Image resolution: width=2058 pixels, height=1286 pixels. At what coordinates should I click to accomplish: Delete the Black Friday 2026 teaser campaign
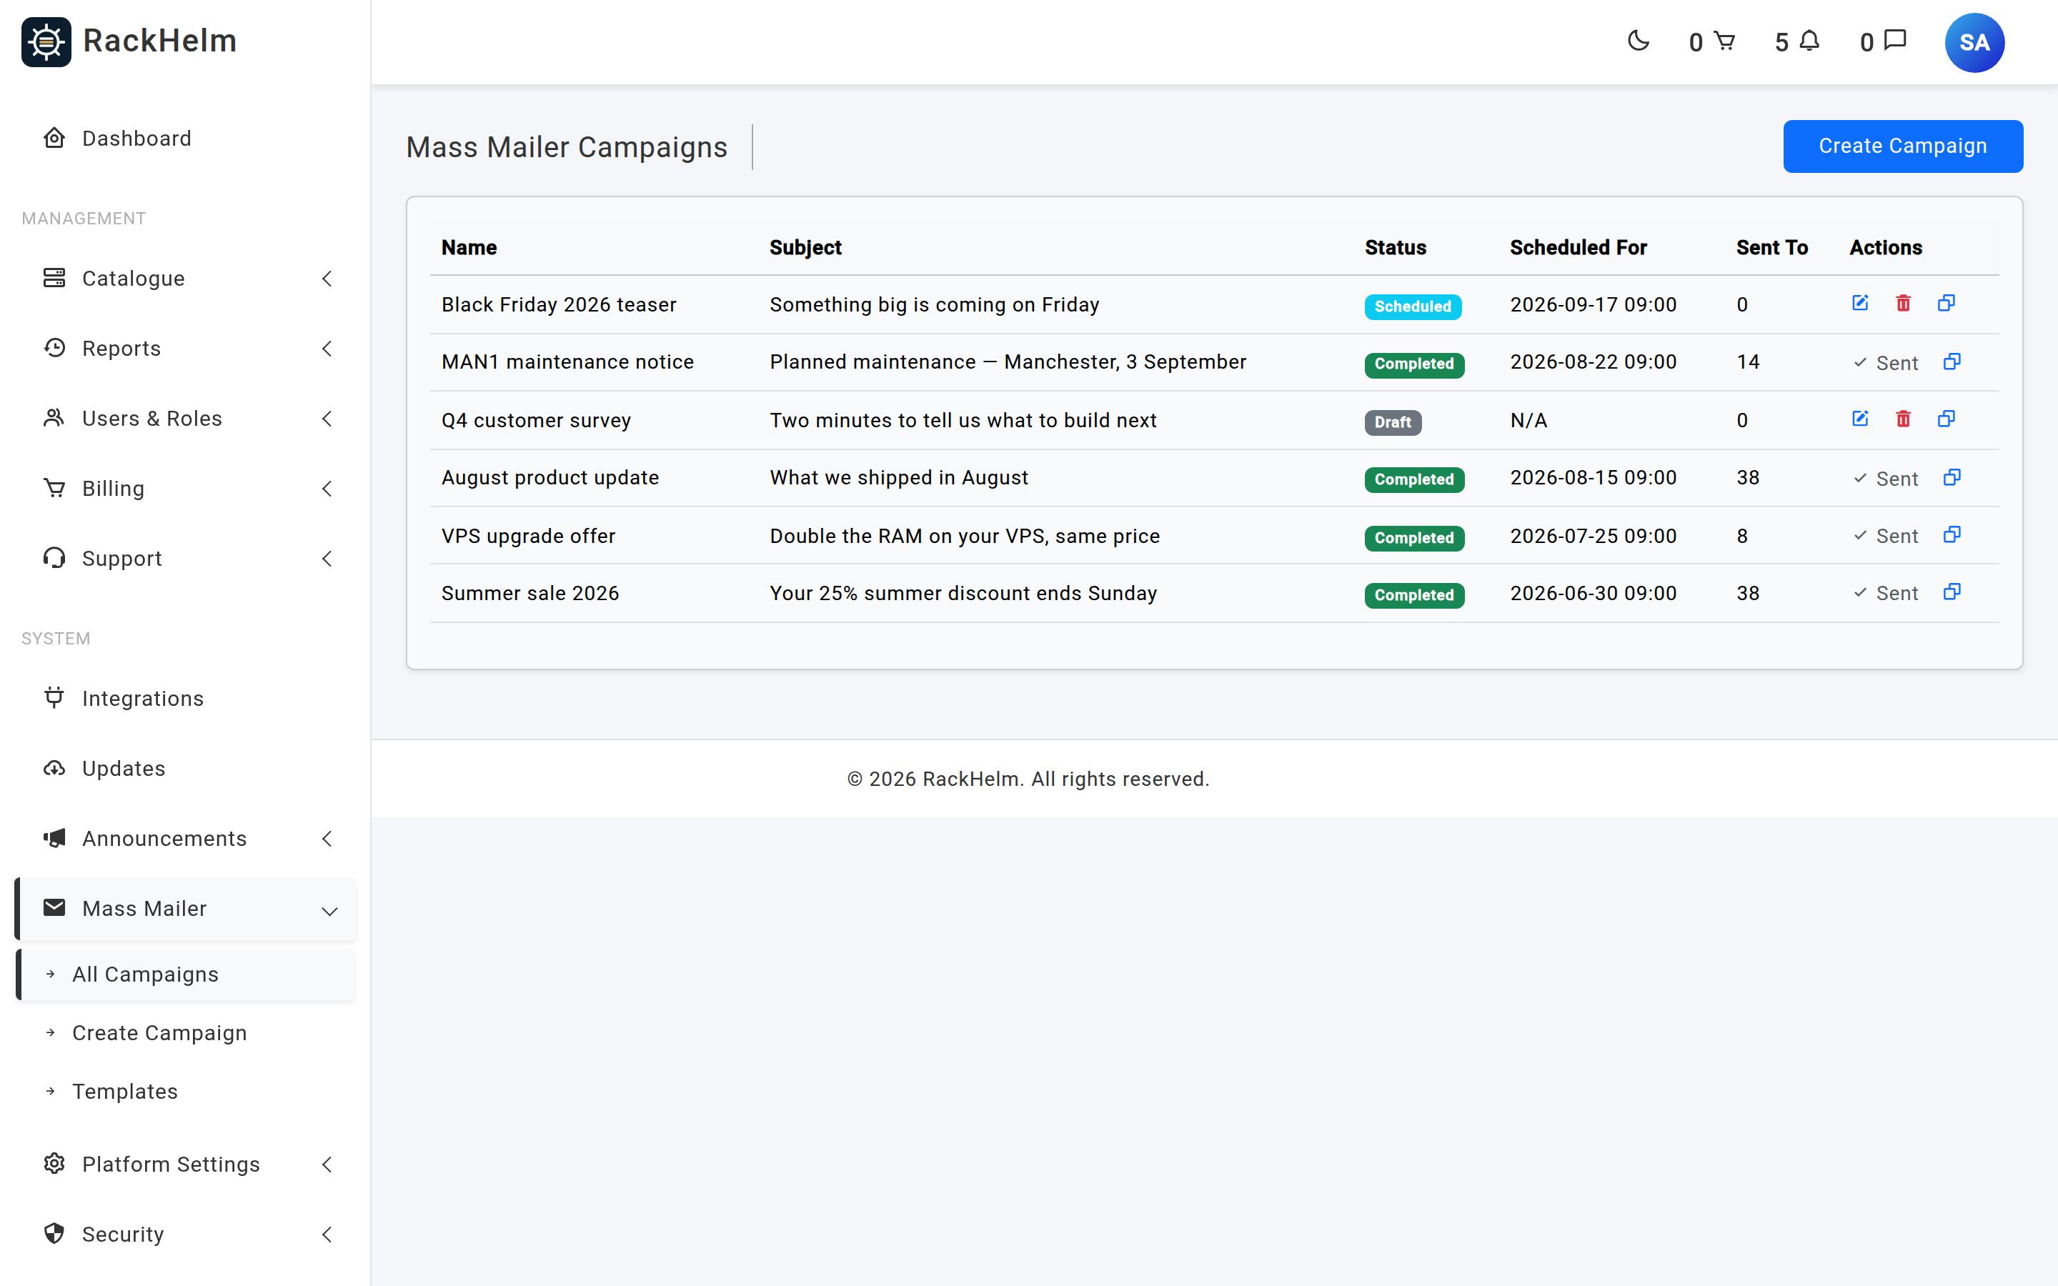tap(1903, 303)
